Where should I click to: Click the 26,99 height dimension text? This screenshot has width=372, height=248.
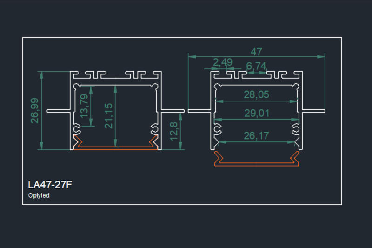35,111
